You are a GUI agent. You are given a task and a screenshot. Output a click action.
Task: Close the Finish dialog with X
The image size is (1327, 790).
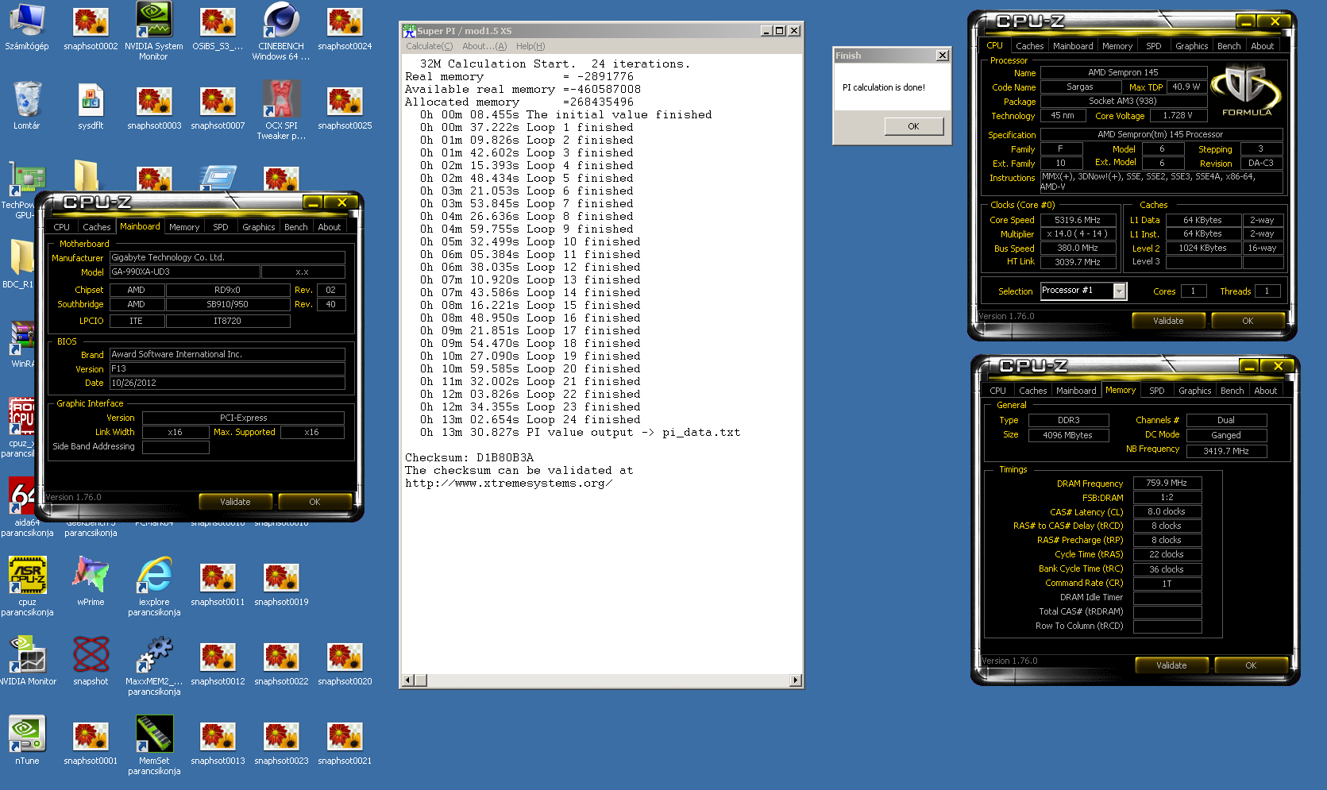[x=943, y=56]
